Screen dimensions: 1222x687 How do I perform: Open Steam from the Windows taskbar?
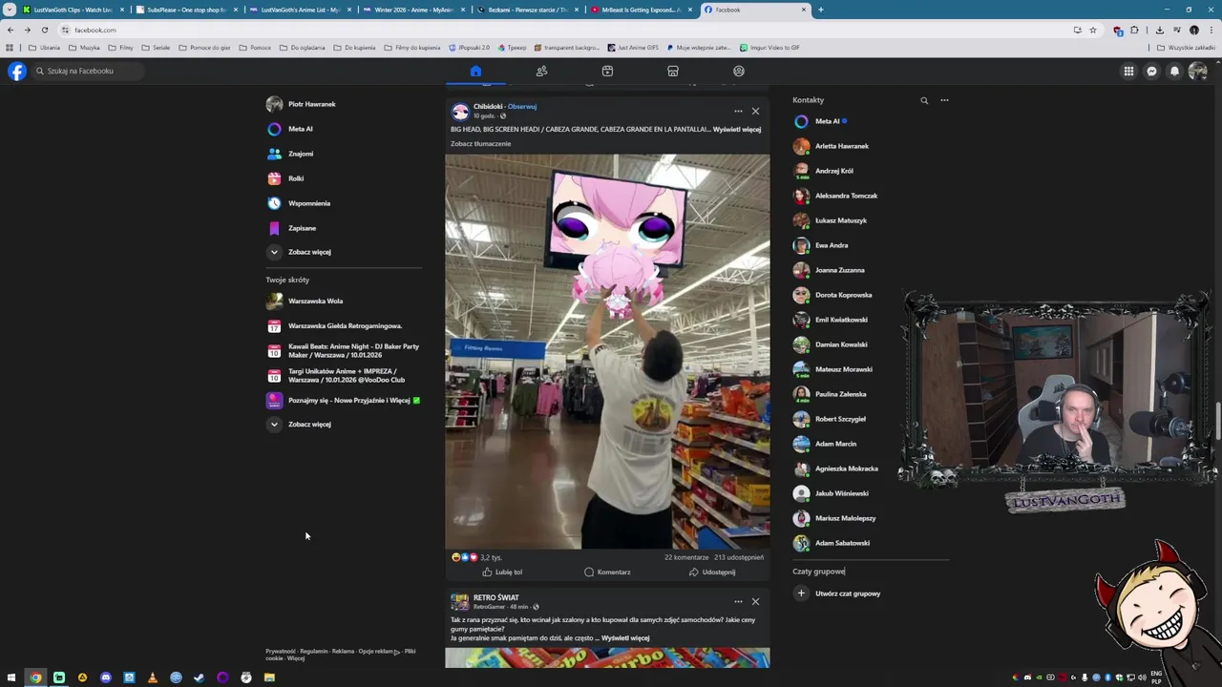point(199,677)
